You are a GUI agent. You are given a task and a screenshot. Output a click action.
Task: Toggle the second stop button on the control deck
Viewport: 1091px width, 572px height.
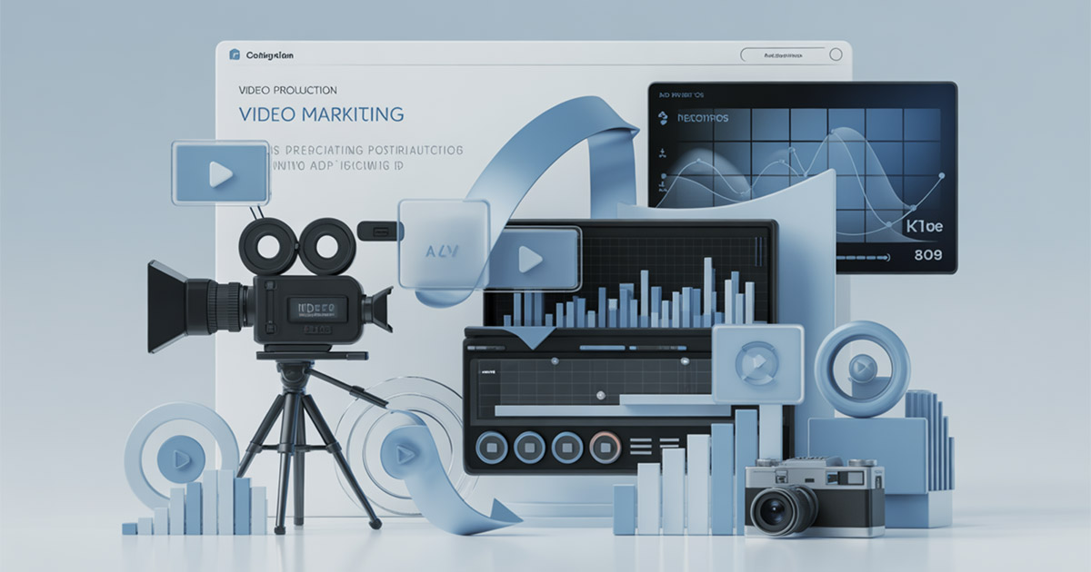(528, 447)
